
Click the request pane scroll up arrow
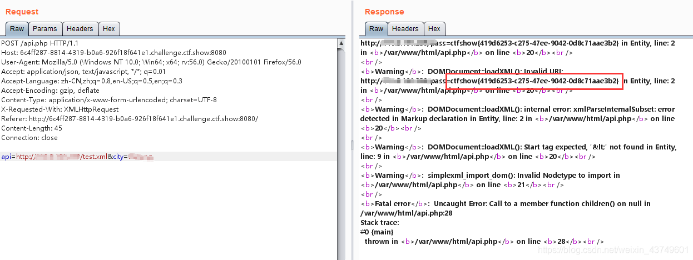341,43
